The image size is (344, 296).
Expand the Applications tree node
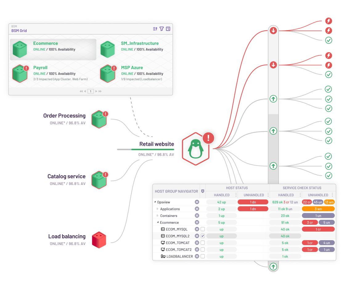tap(158, 209)
